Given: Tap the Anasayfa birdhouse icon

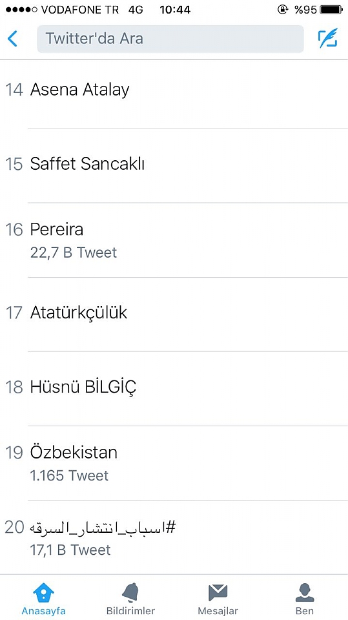Looking at the screenshot, I should (x=43, y=593).
